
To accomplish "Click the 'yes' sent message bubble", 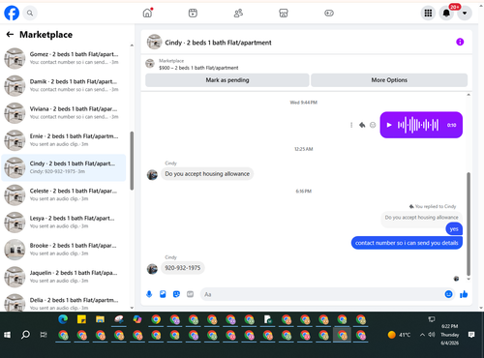I will [x=454, y=229].
